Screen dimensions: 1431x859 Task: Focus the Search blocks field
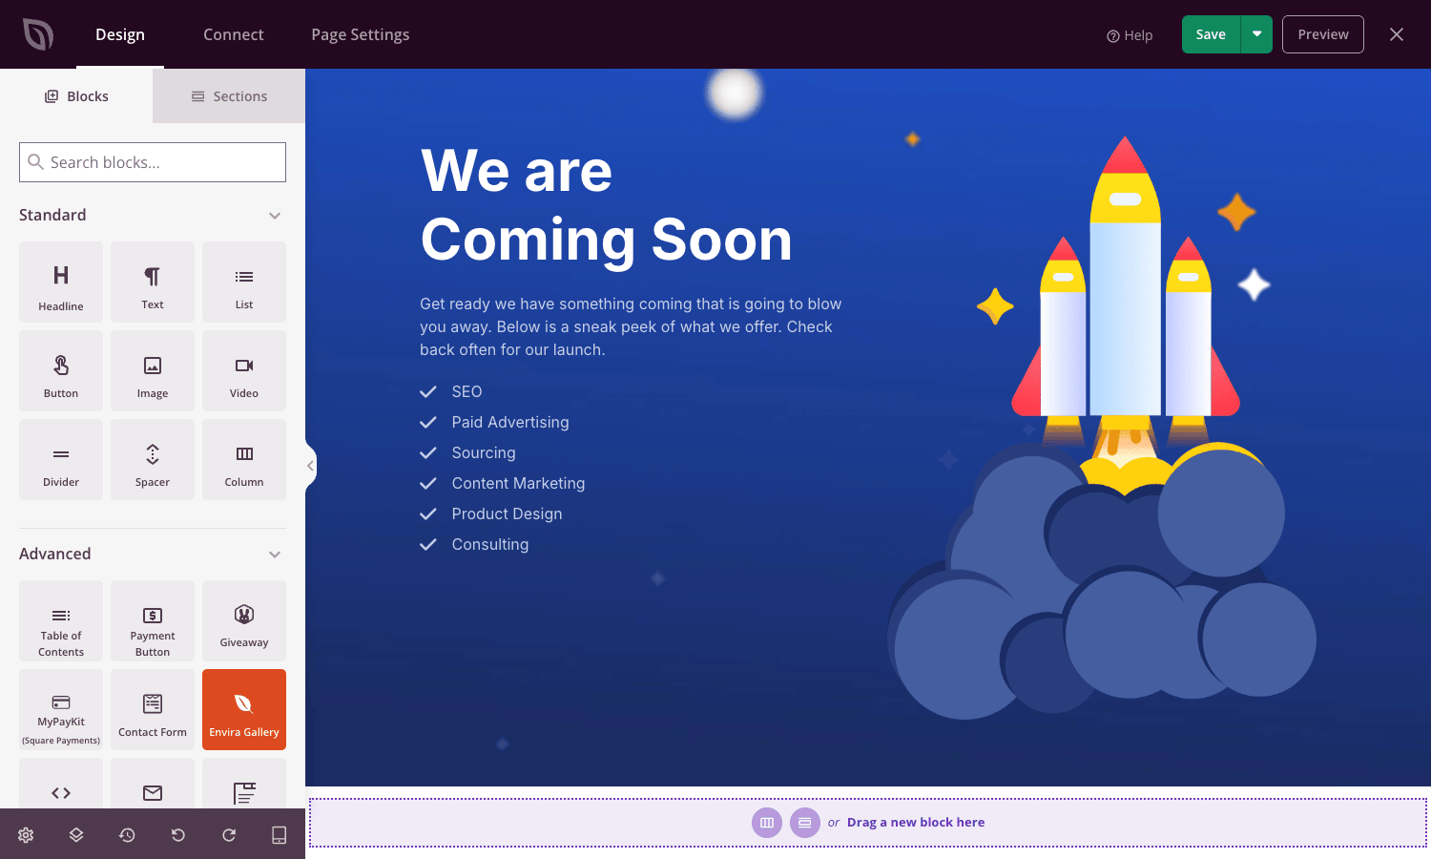coord(153,162)
